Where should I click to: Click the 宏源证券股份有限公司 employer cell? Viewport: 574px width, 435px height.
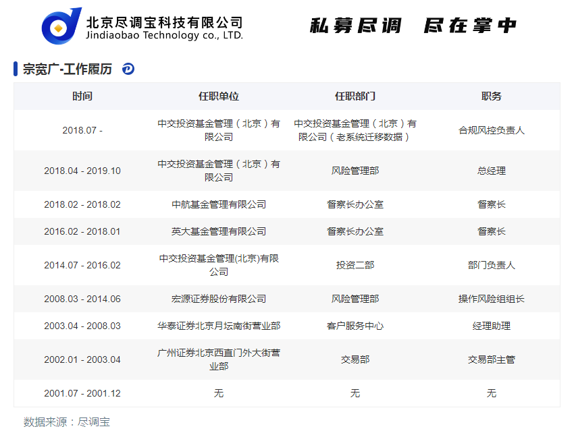click(219, 299)
